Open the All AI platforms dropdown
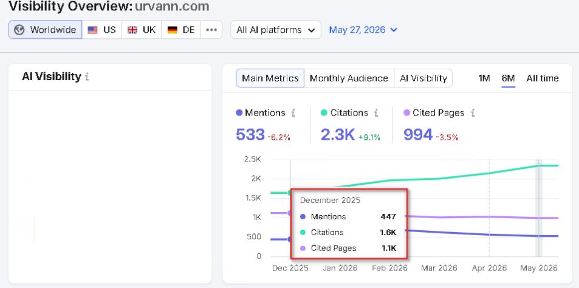 [276, 30]
